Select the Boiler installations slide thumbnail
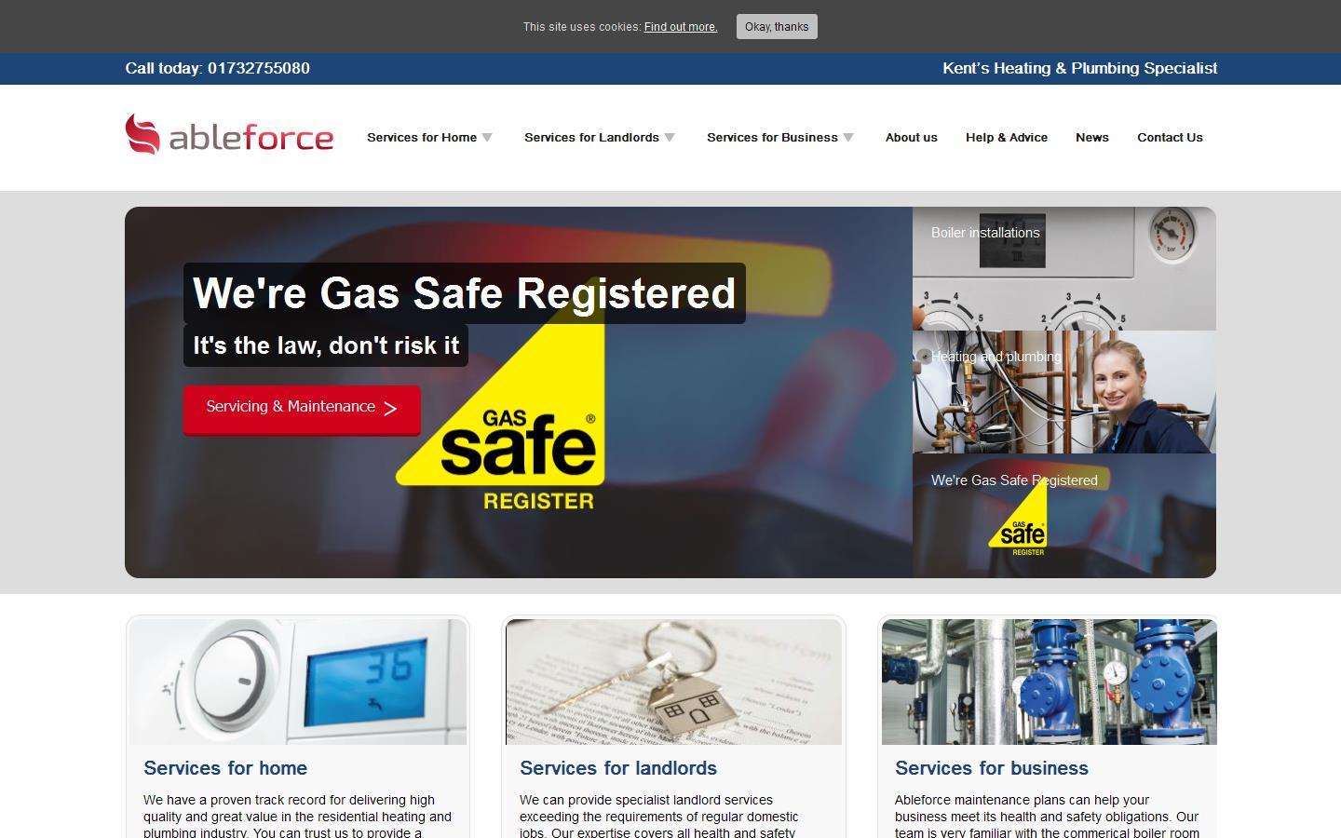This screenshot has height=838, width=1341. (1064, 268)
